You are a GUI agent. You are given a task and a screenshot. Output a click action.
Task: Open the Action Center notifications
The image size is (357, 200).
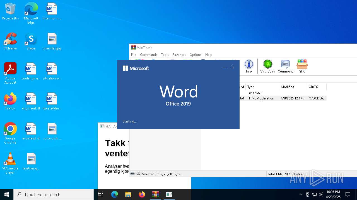348,194
